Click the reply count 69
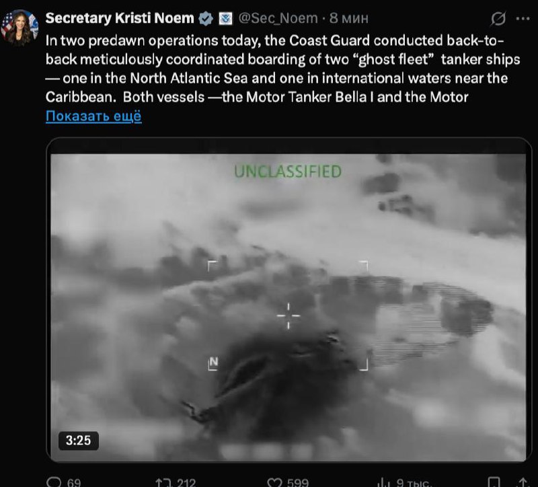 [x=74, y=482]
